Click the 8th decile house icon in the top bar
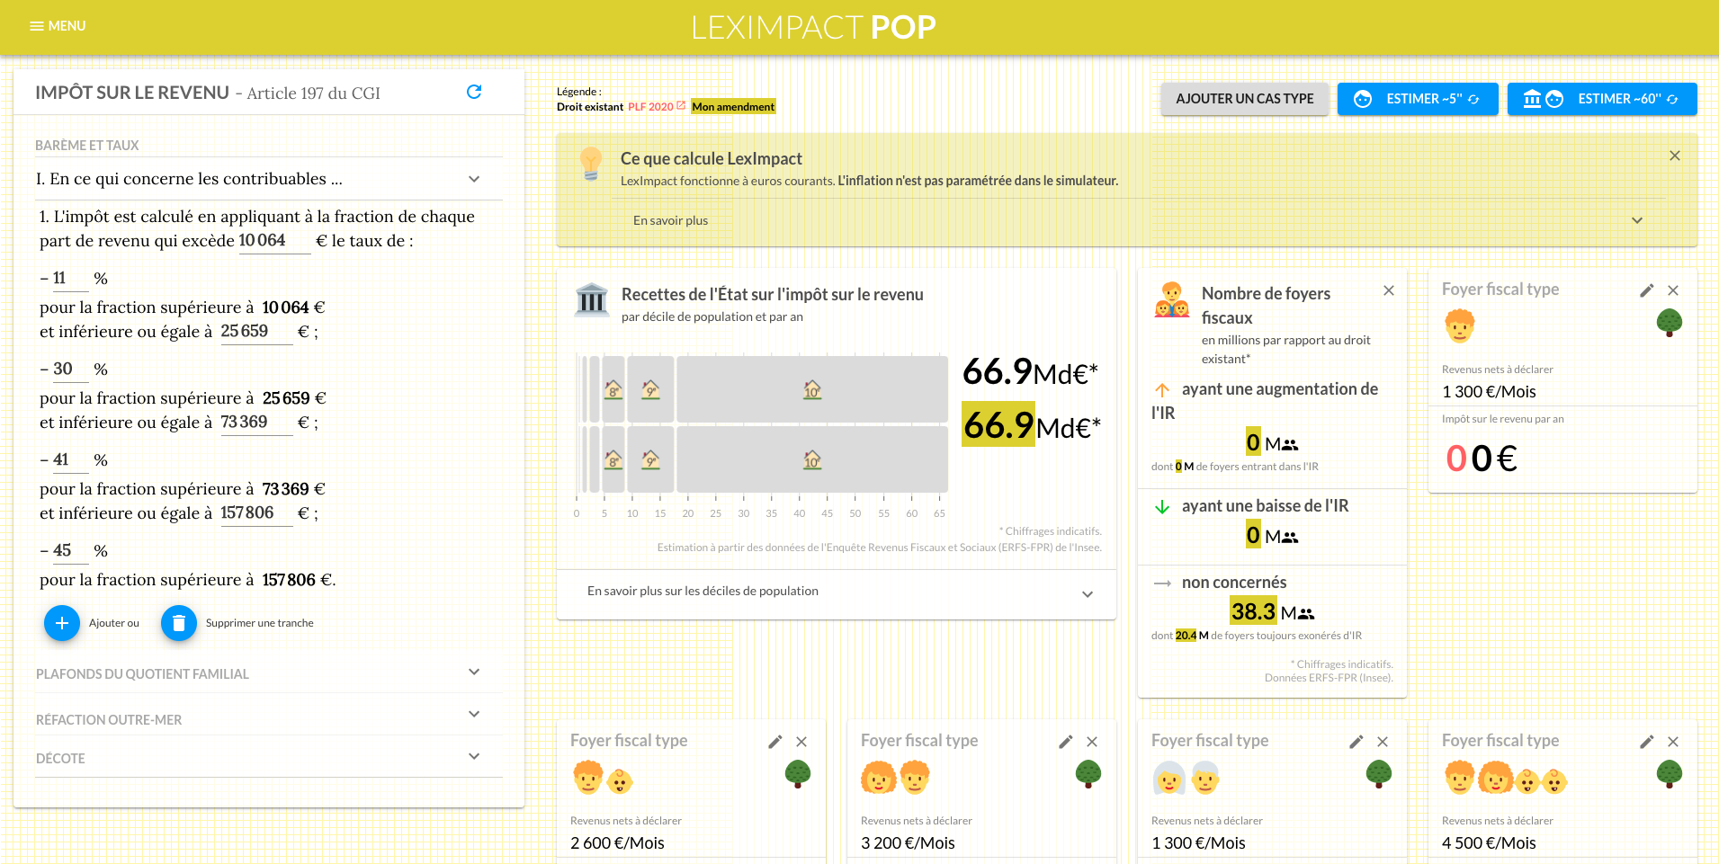The width and height of the screenshot is (1719, 864). point(613,389)
